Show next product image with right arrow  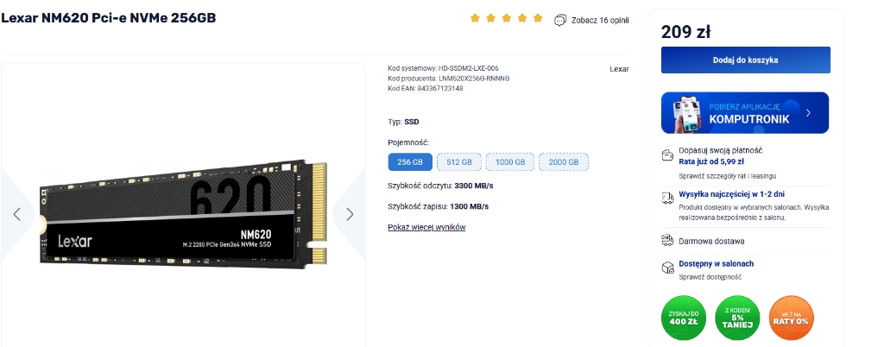[350, 214]
